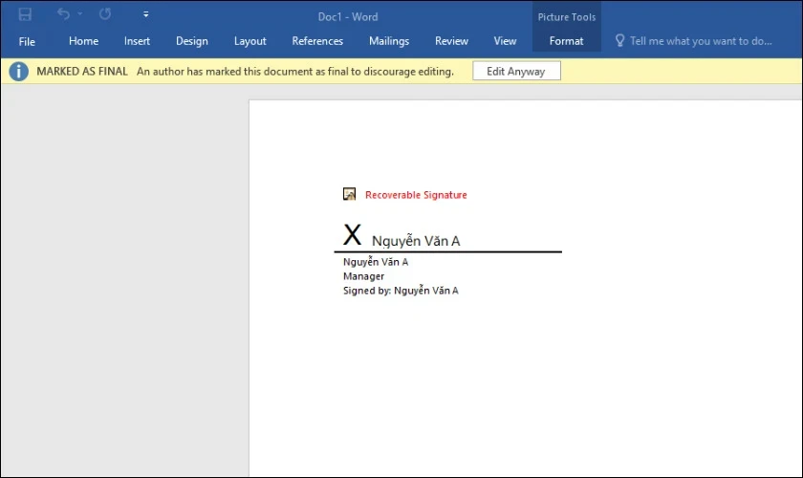Screen dimensions: 803x478
Task: Click the Redo icon in quick access toolbar
Action: point(104,14)
